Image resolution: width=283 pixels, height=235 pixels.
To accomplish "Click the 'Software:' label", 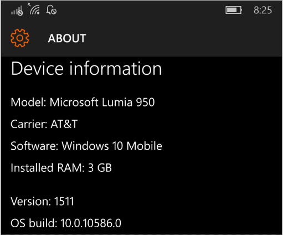I will [34, 146].
